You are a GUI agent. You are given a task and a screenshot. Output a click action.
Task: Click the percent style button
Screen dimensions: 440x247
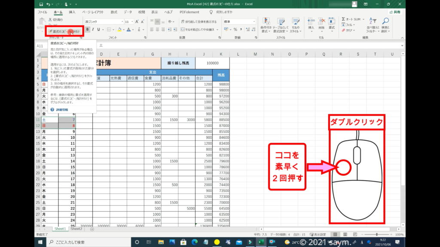pos(235,30)
